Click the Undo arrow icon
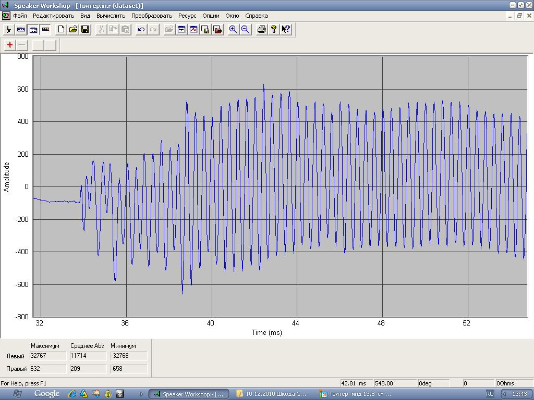This screenshot has width=534, height=400. (141, 30)
